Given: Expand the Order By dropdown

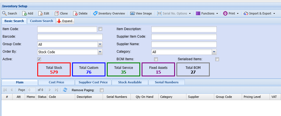Looking at the screenshot, I should [x=100, y=52].
